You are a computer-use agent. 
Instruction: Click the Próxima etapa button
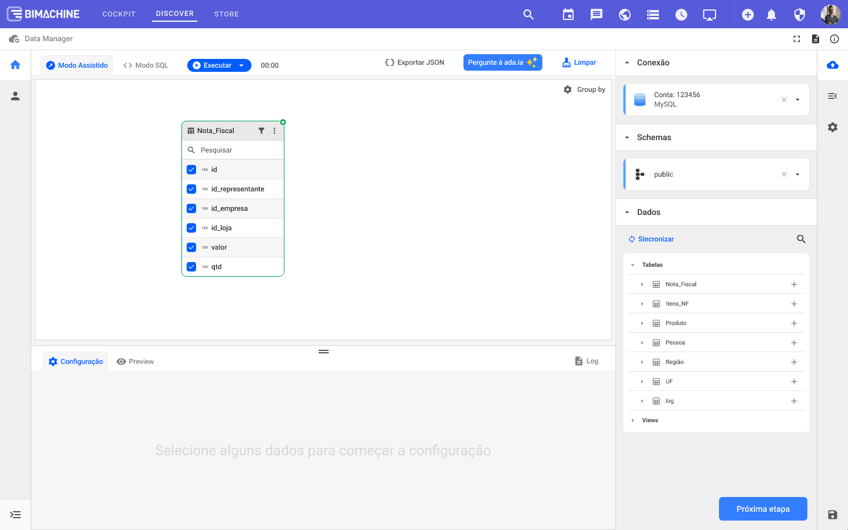coord(763,509)
